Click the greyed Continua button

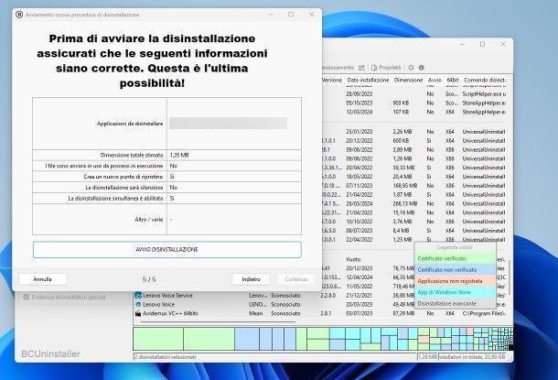[x=296, y=279]
